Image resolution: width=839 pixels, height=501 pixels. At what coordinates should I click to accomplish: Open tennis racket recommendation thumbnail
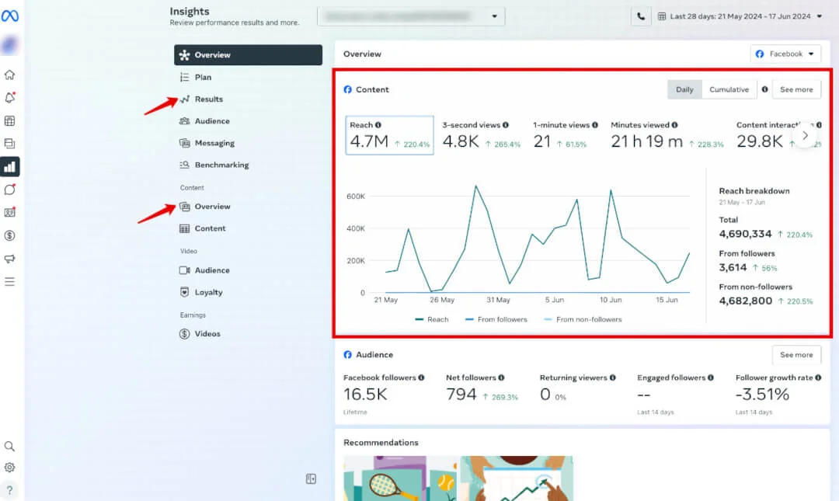(400, 478)
